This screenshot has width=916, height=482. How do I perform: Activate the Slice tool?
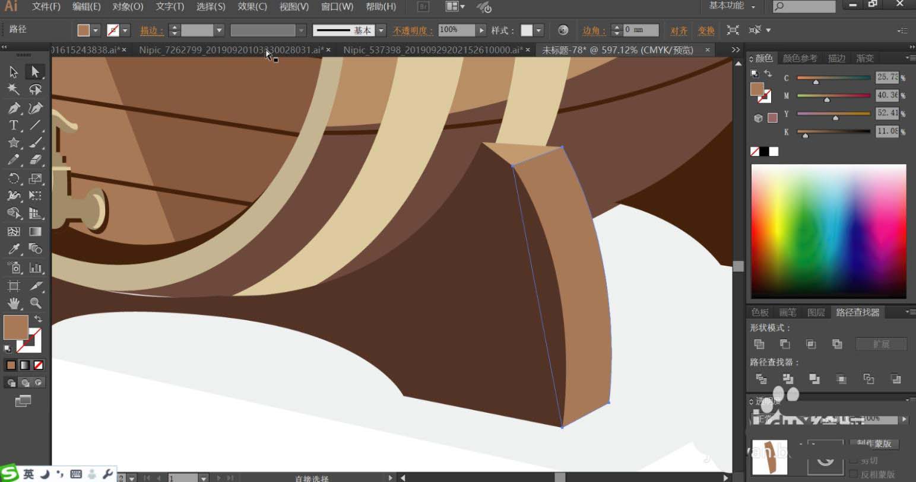click(x=35, y=286)
